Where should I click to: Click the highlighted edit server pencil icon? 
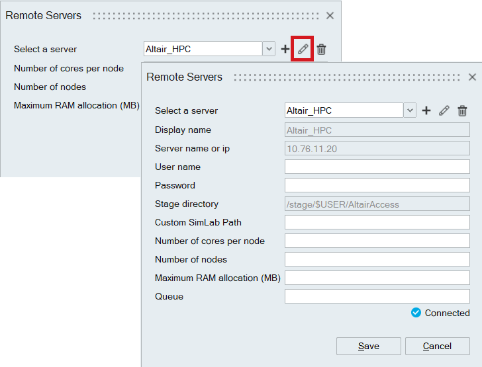click(x=303, y=49)
